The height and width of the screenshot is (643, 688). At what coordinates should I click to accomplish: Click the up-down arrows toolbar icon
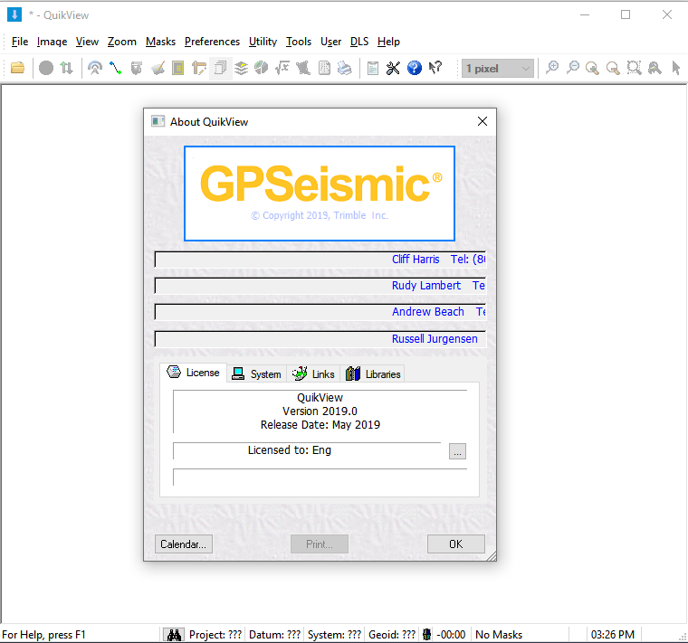tap(67, 68)
